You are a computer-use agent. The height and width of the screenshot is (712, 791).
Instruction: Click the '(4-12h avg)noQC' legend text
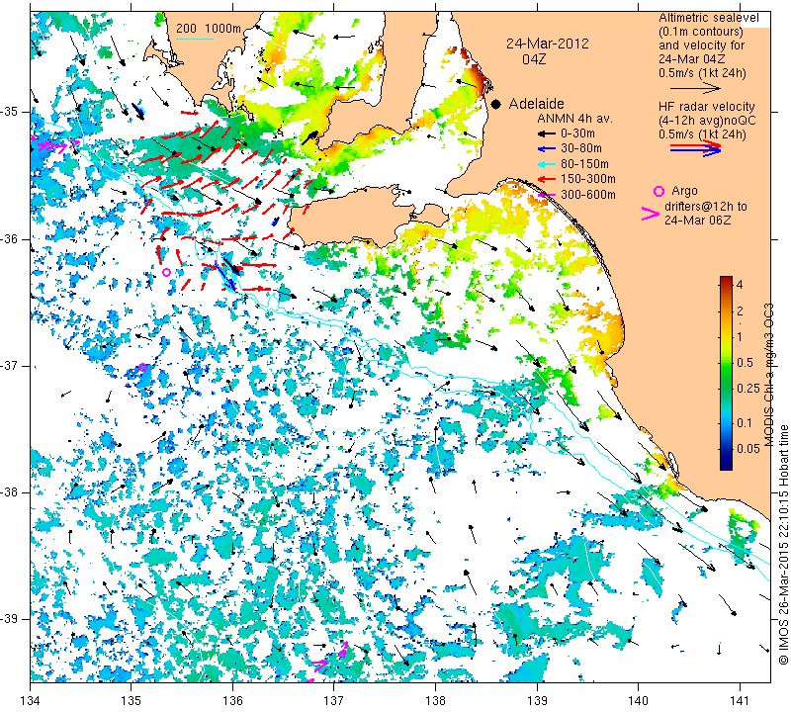(707, 121)
